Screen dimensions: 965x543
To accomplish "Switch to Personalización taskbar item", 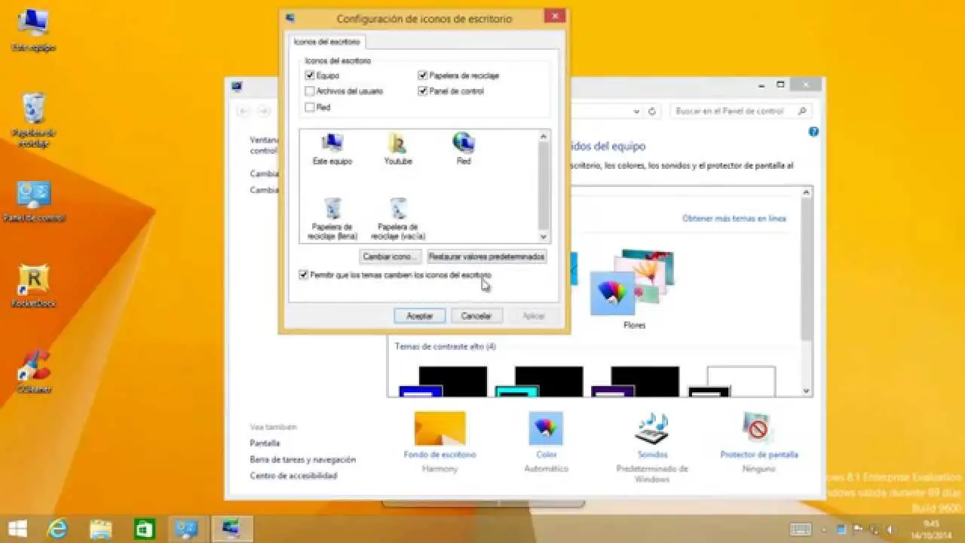I will (231, 529).
